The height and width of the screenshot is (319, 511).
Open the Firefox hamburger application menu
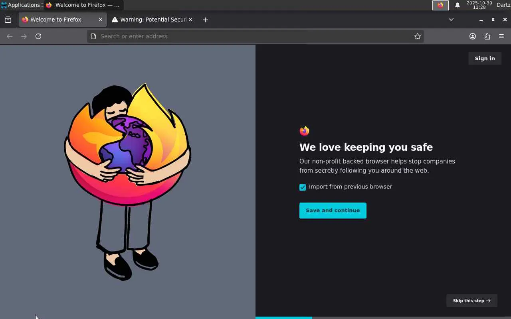(501, 36)
